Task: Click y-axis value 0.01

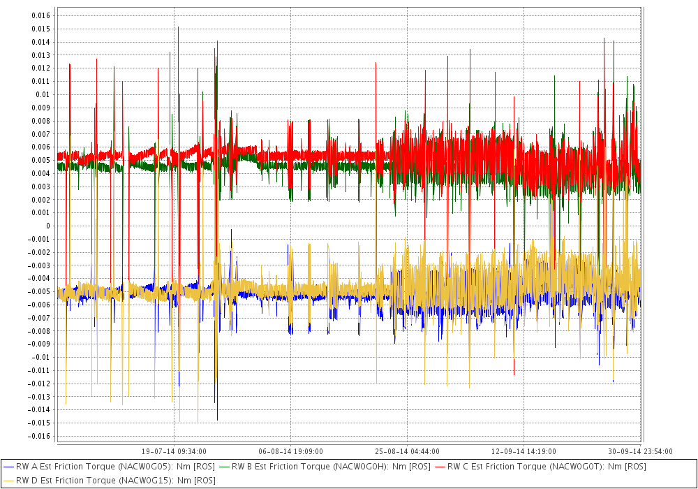Action: point(43,94)
